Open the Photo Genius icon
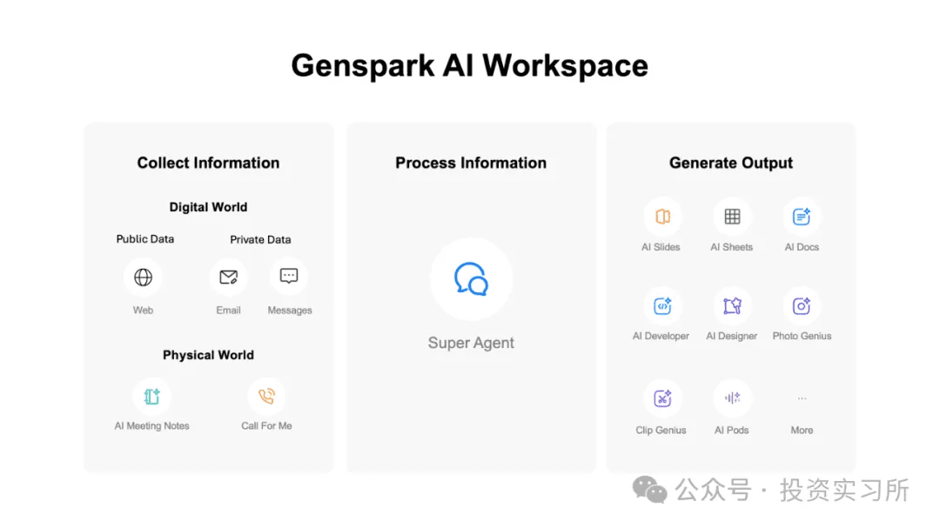The width and height of the screenshot is (940, 528). click(x=802, y=306)
